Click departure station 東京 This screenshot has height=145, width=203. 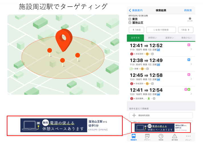[x=135, y=19]
